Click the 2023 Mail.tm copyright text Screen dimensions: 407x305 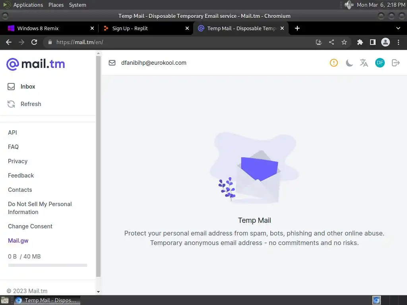(27, 291)
